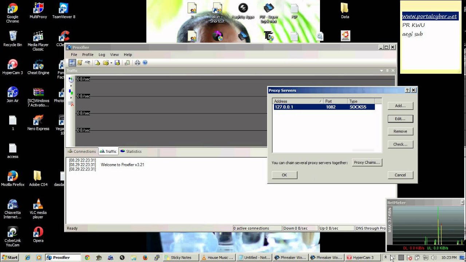The width and height of the screenshot is (466, 262).
Task: Click the Start button
Action: [10, 257]
